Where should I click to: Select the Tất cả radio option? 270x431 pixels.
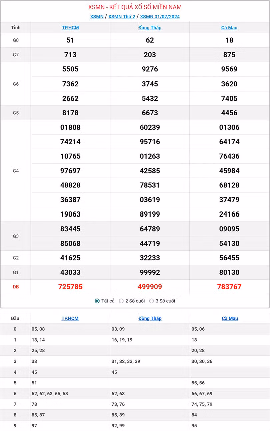click(97, 301)
